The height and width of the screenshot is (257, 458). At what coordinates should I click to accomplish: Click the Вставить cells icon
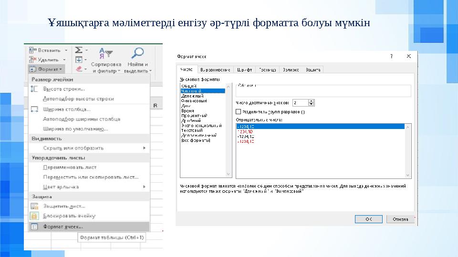pyautogui.click(x=33, y=50)
